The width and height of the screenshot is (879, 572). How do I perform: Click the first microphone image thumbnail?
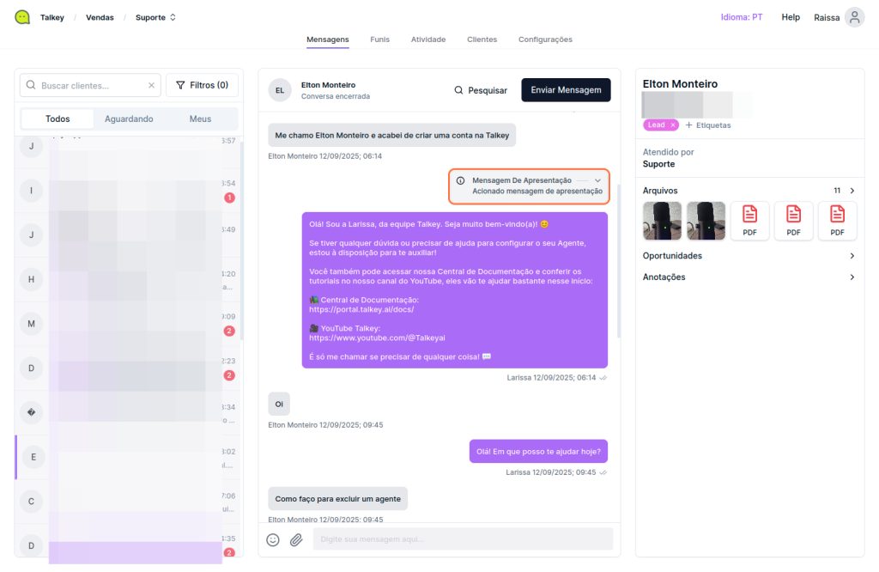click(663, 221)
